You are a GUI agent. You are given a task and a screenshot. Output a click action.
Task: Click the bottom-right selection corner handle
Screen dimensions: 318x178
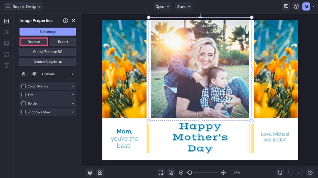tap(252, 121)
